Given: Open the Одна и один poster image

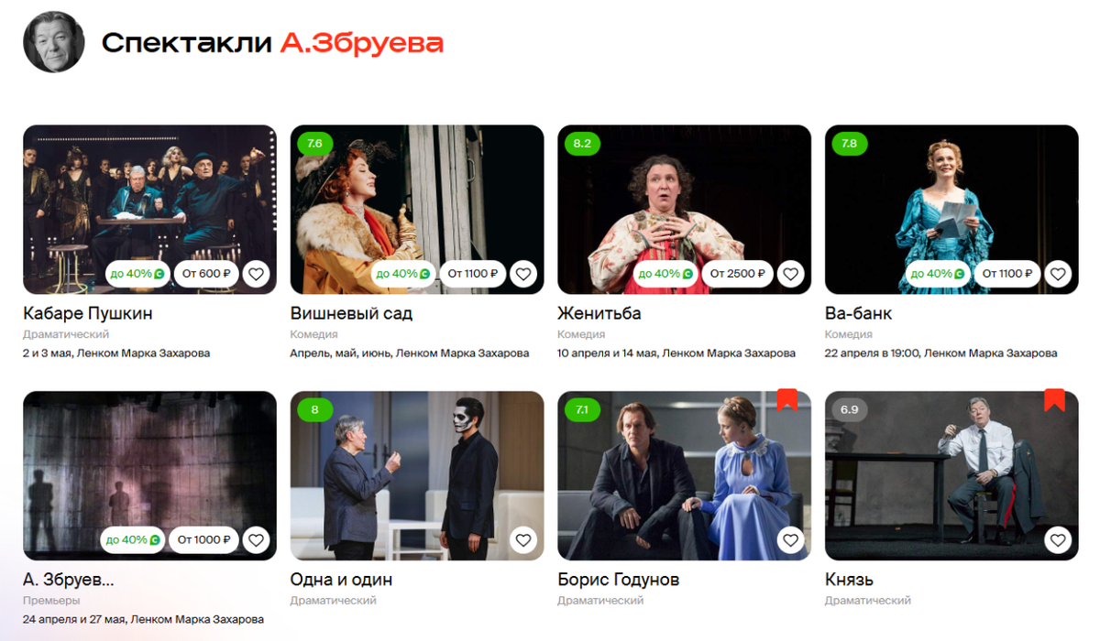Looking at the screenshot, I should coord(417,476).
